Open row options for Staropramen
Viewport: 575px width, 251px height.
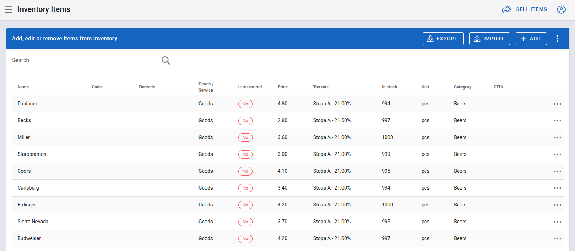click(557, 154)
